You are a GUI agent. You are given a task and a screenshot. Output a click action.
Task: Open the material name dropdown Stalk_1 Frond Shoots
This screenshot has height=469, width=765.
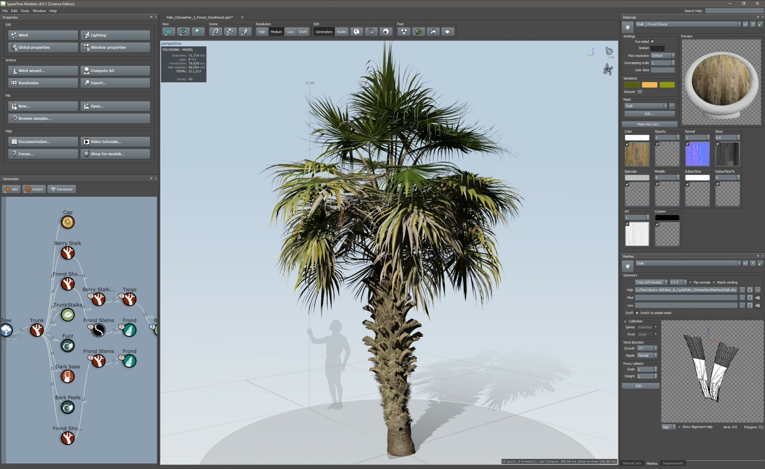688,24
